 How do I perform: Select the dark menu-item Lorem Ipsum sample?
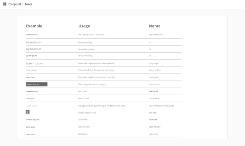36,84
